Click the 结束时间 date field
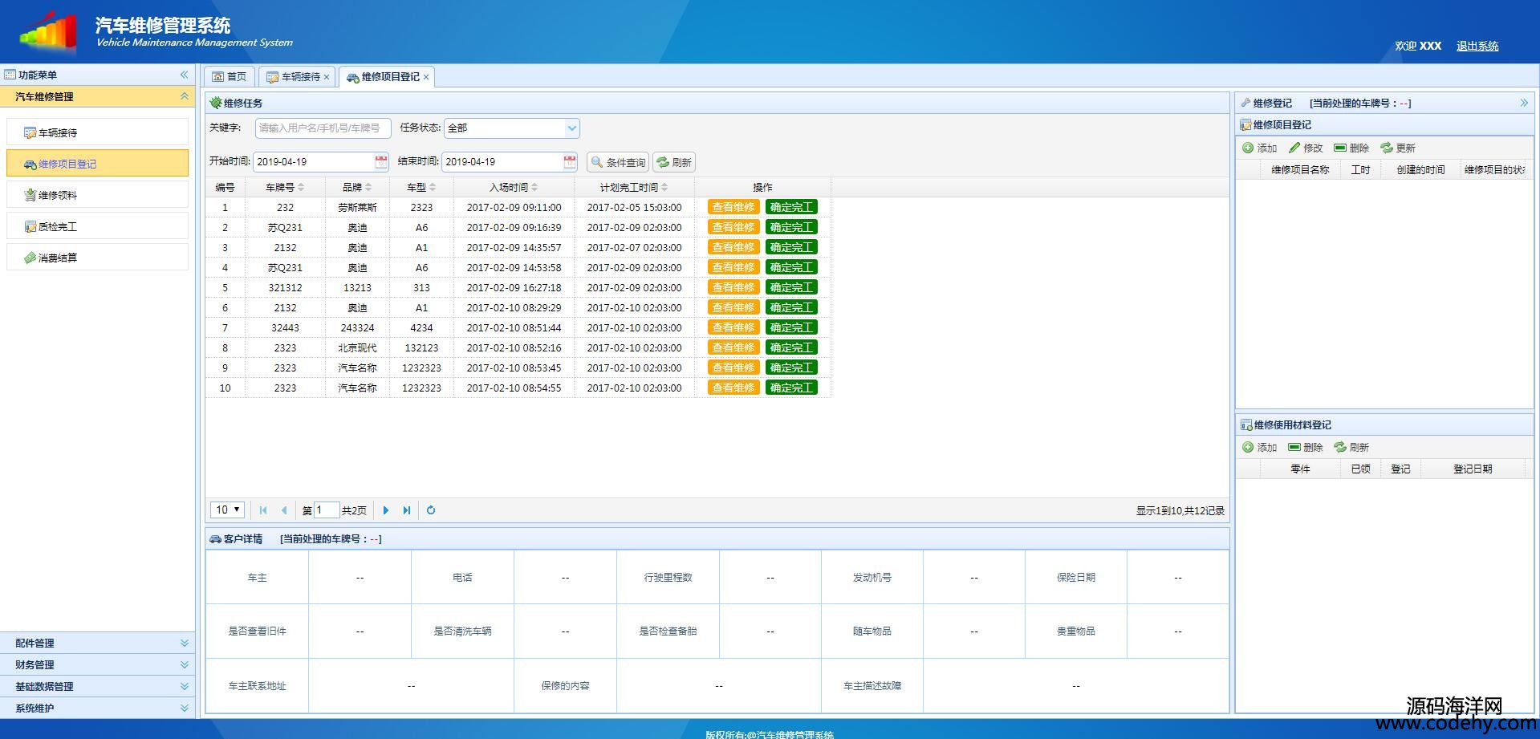This screenshot has width=1540, height=739. coord(502,162)
